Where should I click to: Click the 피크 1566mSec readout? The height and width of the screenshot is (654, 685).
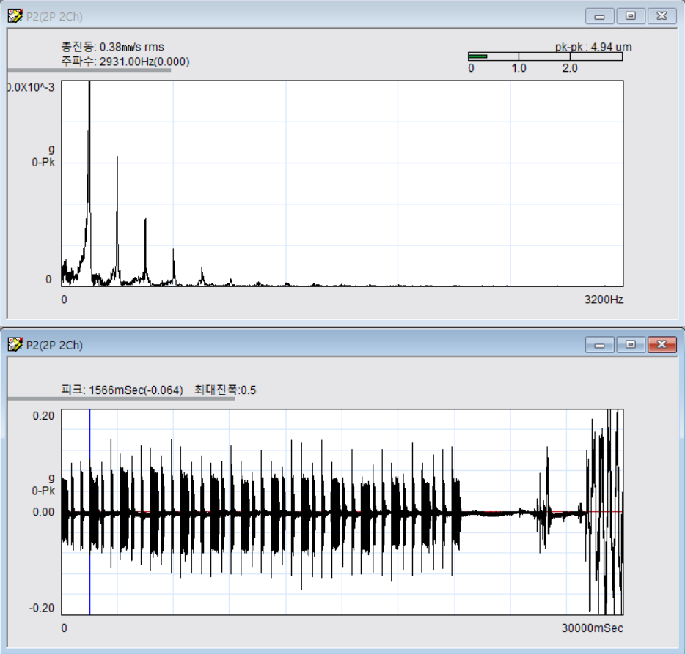pos(122,390)
